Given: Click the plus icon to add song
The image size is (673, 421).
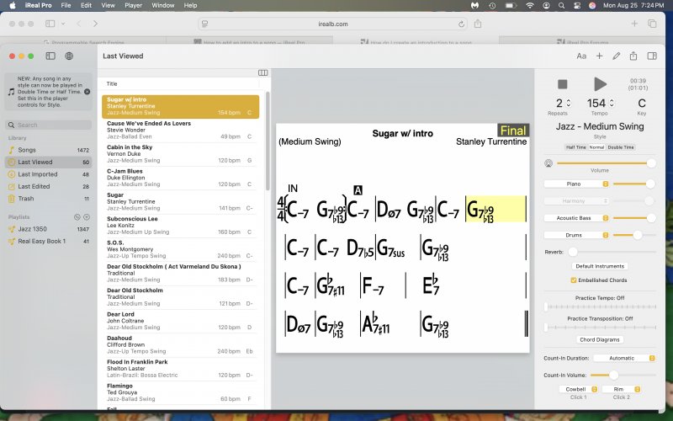Looking at the screenshot, I should (x=599, y=56).
